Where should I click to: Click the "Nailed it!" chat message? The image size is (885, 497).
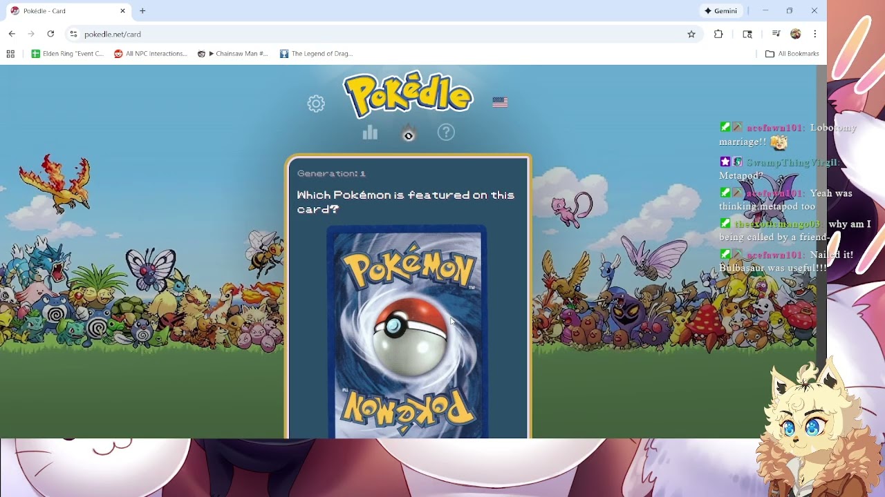pyautogui.click(x=786, y=261)
